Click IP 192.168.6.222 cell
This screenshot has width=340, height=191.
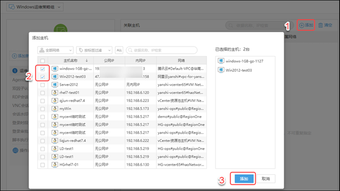pos(138,141)
